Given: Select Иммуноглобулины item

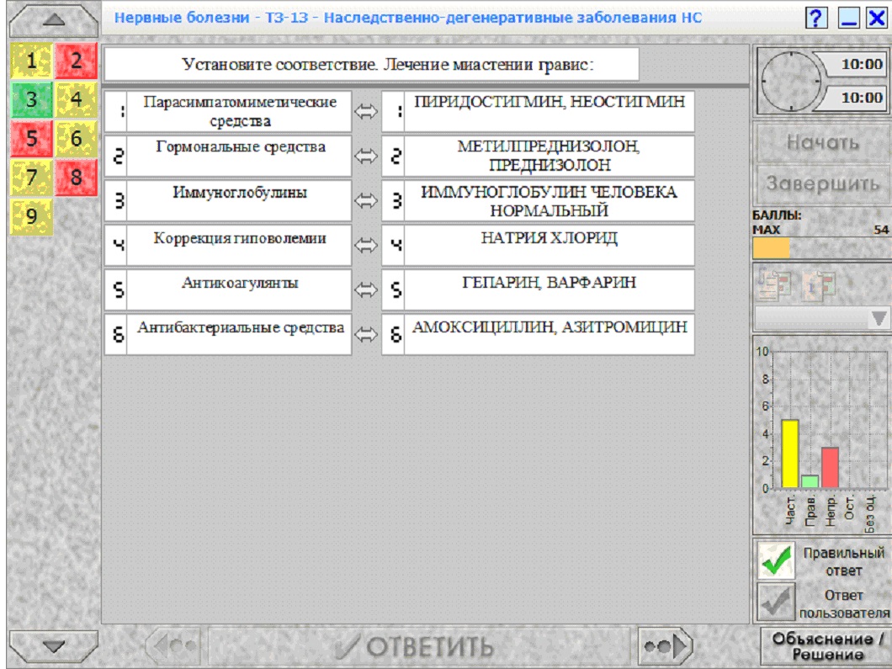Looking at the screenshot, I should [x=228, y=200].
